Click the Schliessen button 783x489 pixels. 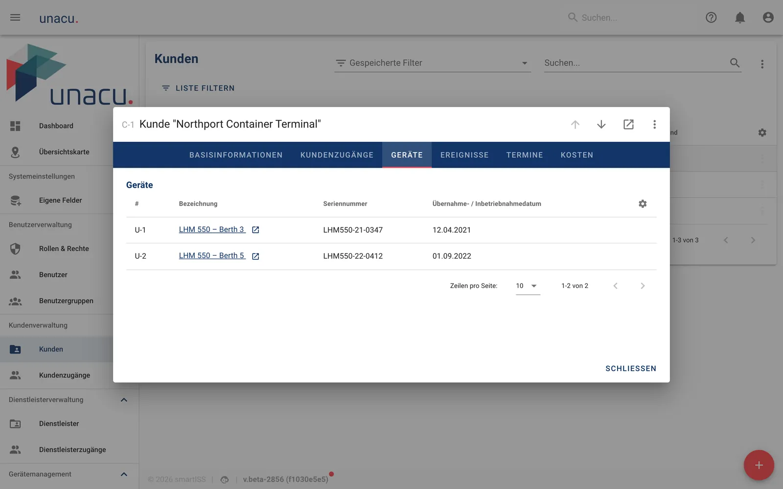[631, 369]
